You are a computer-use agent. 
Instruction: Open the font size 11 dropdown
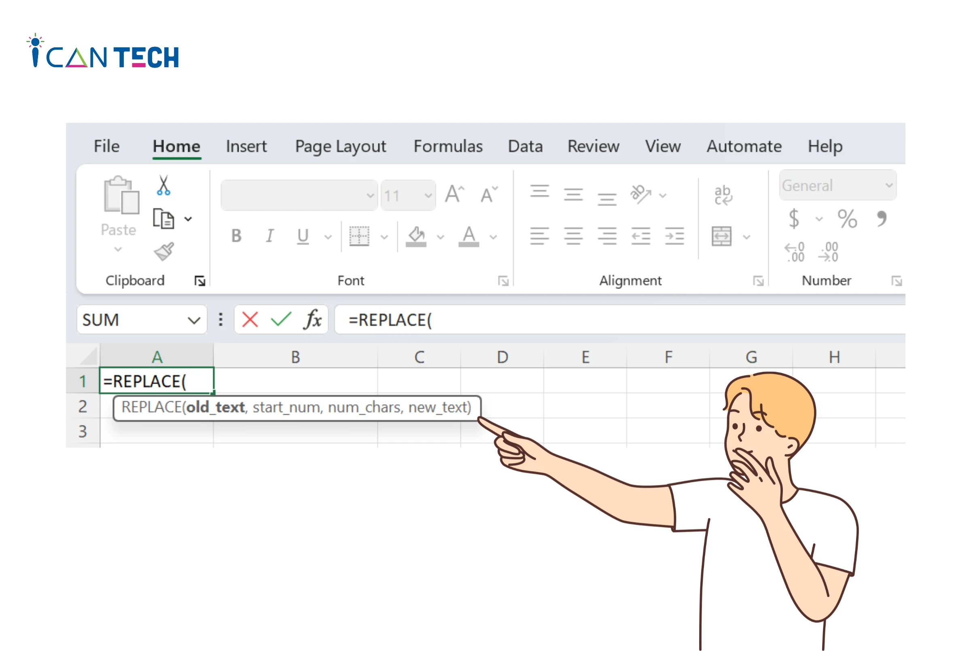click(x=408, y=195)
